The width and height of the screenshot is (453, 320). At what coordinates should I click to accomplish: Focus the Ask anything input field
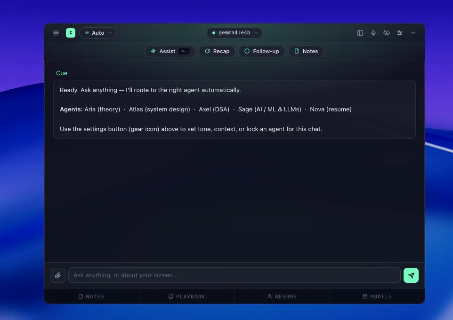pyautogui.click(x=235, y=275)
